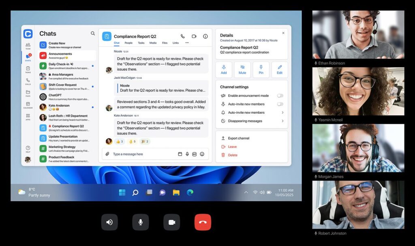Click the paperclip attachment icon

click(x=107, y=154)
